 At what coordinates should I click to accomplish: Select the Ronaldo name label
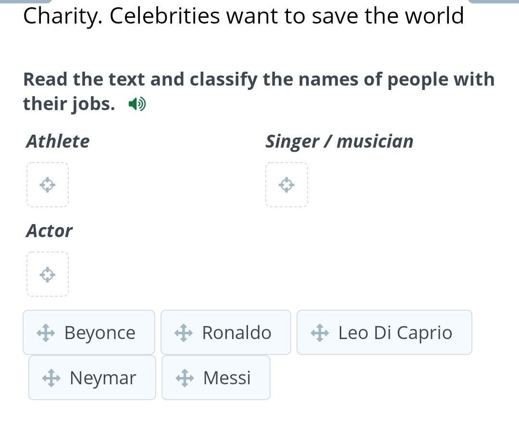coord(236,333)
